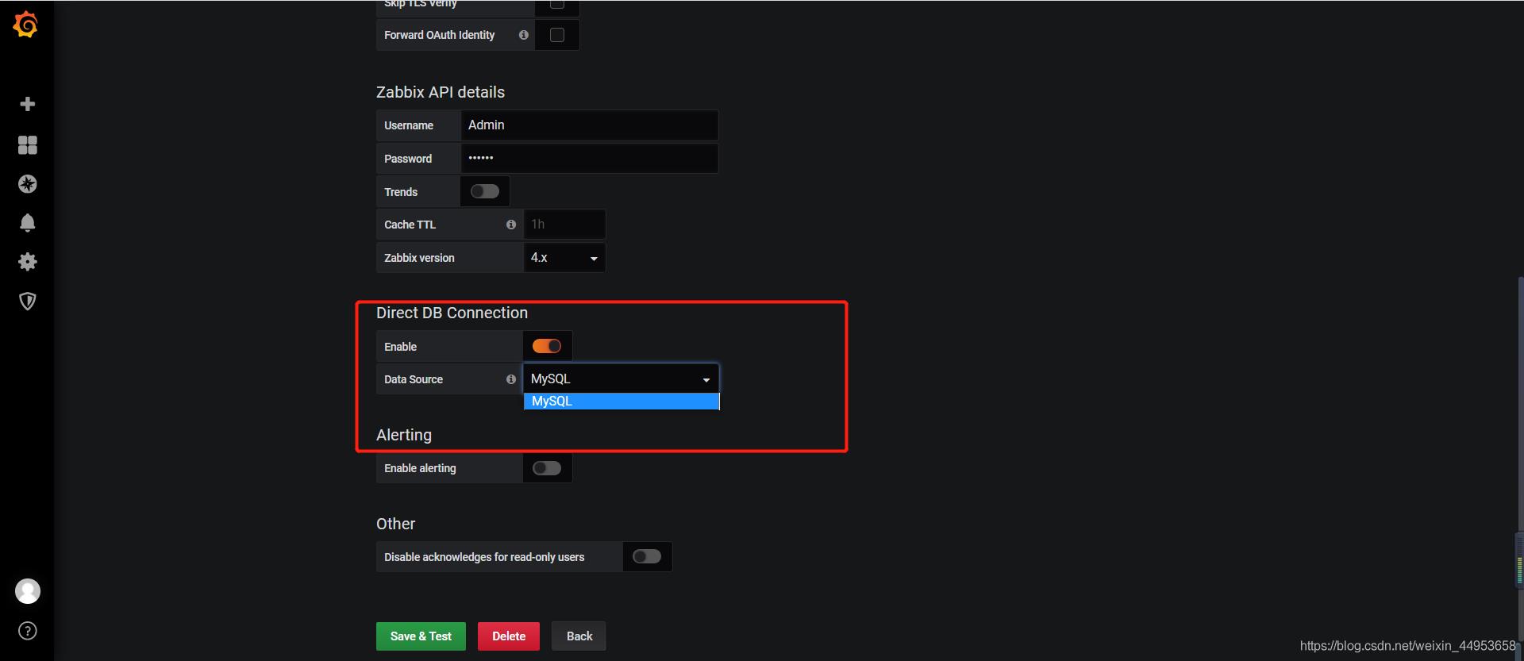Click the Zabbix version label
Screen dimensions: 1524x661
pyautogui.click(x=419, y=258)
